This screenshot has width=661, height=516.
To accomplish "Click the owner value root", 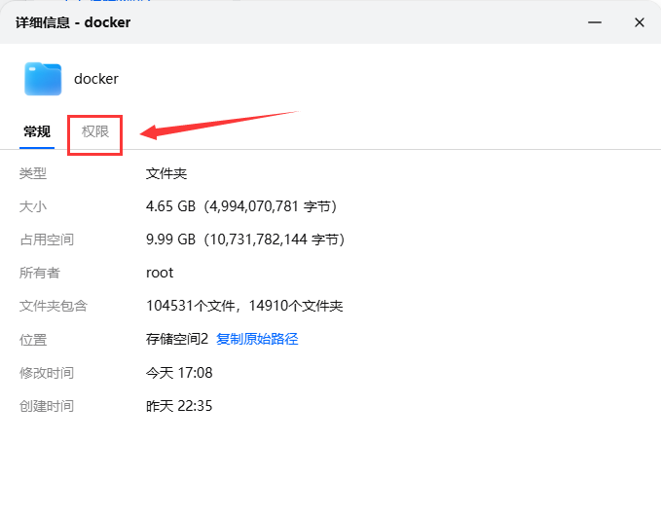I will pyautogui.click(x=160, y=273).
